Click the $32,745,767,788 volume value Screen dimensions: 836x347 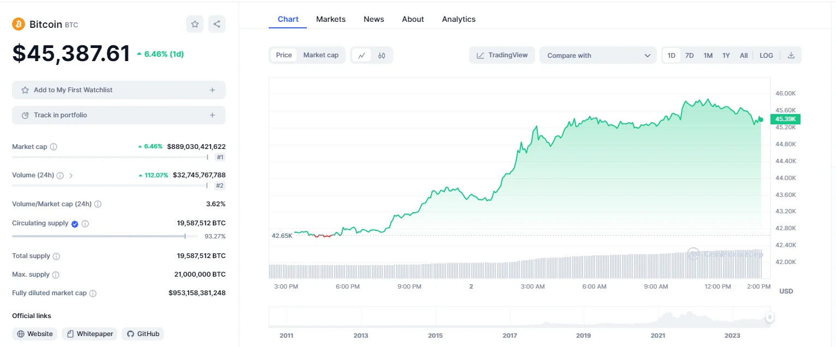pos(199,175)
